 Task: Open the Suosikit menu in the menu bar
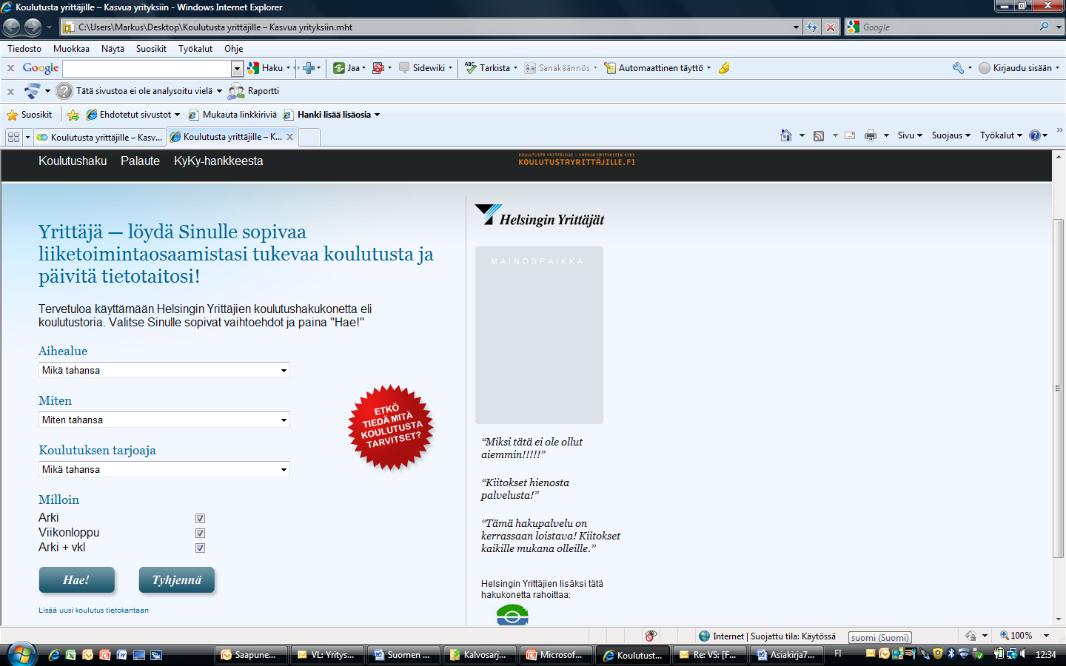point(151,49)
